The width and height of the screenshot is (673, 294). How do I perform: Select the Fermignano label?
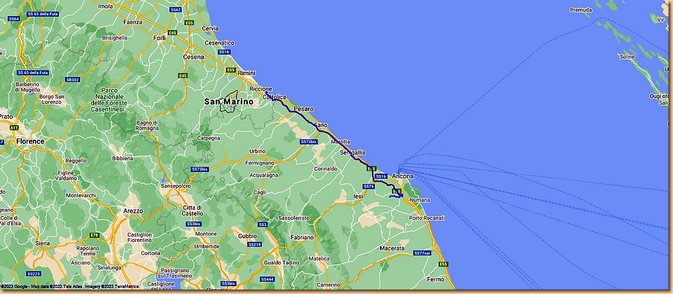tap(261, 163)
